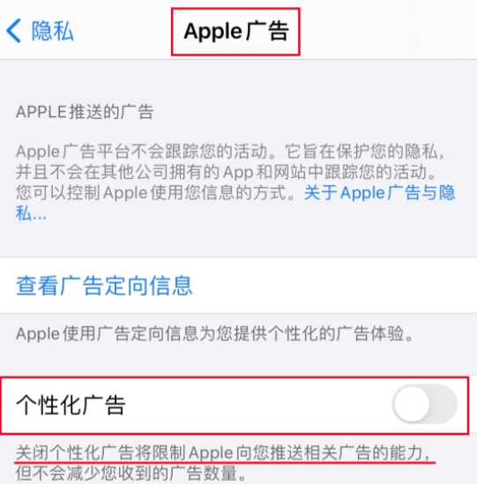
Task: Open 查看广告定向信息
Action: click(x=104, y=286)
